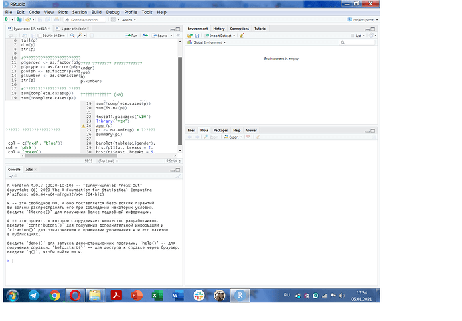Close the Jobs tab
The width and height of the screenshot is (462, 321).
[x=35, y=170]
